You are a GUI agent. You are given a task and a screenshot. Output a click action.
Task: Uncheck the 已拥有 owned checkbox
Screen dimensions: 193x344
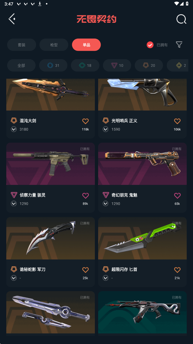[x=150, y=45]
